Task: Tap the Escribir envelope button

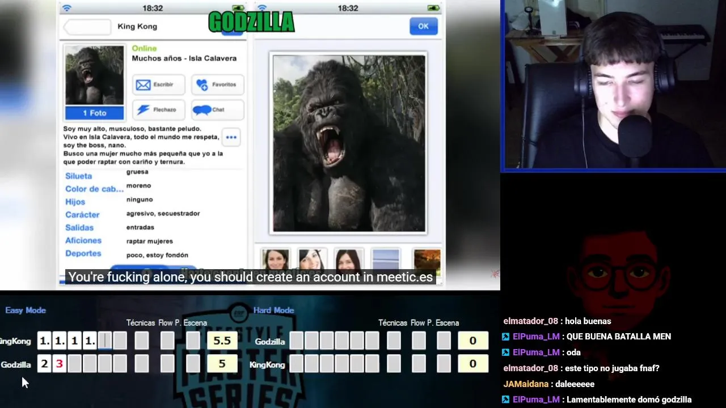Action: [159, 84]
